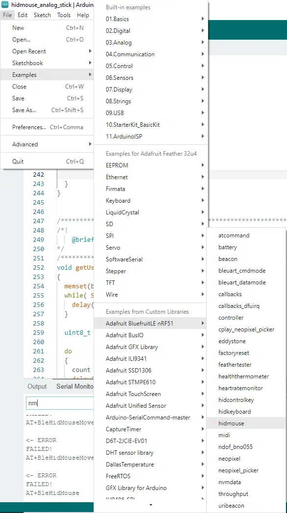Click the scroll-down arrow below the examples list
The image size is (287, 513).
pos(150,506)
